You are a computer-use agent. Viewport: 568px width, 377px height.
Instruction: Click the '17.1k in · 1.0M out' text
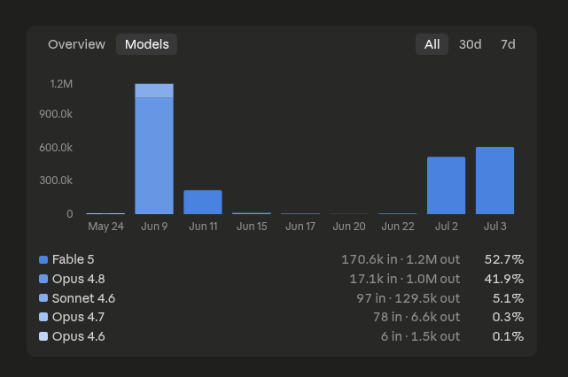coord(405,279)
